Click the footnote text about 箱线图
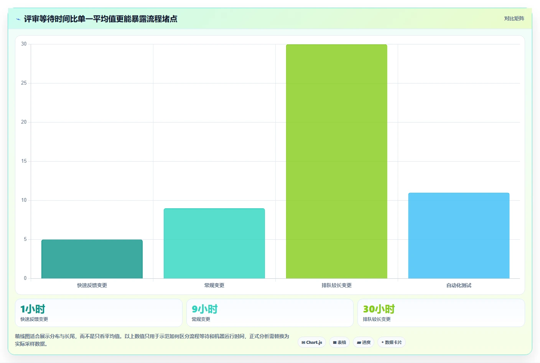Image resolution: width=540 pixels, height=363 pixels. click(x=152, y=340)
